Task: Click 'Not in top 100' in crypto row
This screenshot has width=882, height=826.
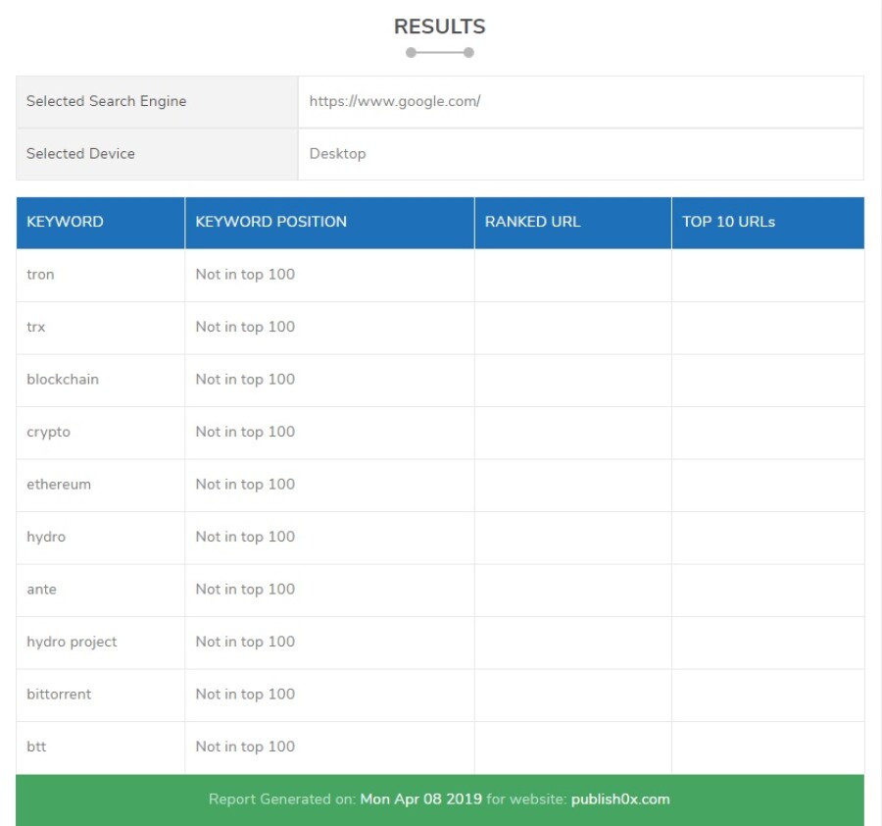Action: [x=245, y=432]
